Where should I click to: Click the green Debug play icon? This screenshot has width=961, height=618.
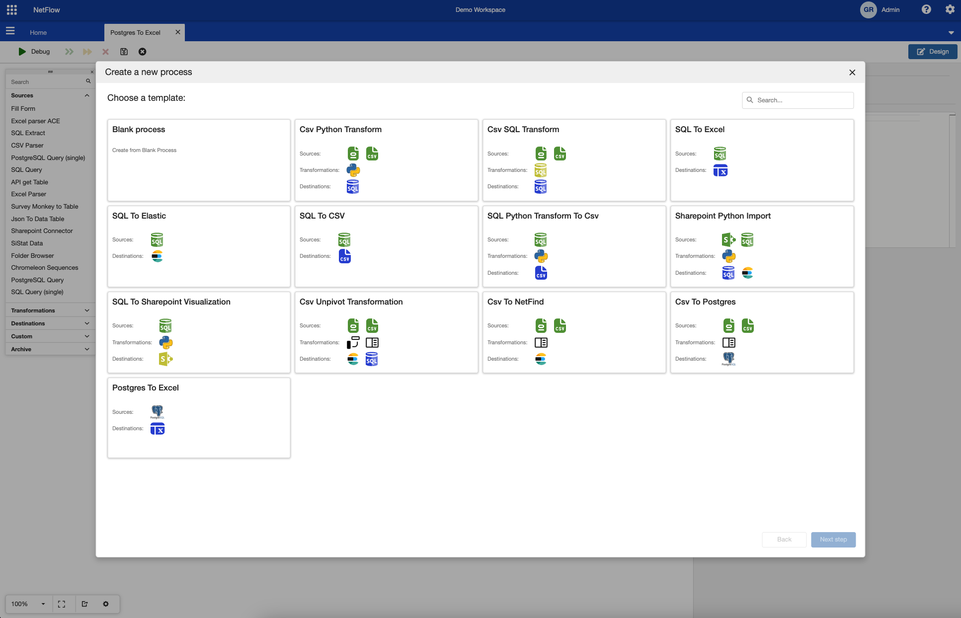[x=22, y=52]
